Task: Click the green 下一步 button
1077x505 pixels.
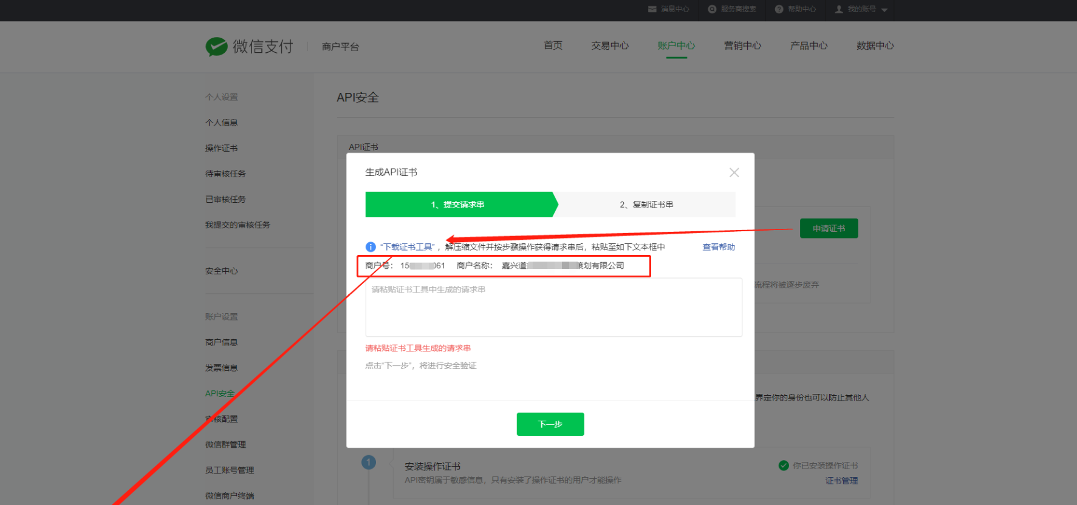Action: coord(550,424)
